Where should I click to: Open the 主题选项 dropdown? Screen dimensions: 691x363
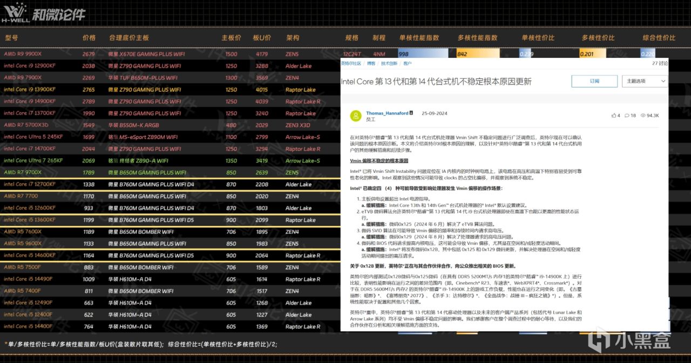(x=645, y=81)
